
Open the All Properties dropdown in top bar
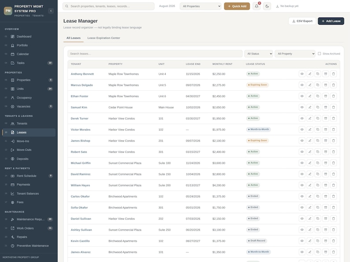pyautogui.click(x=201, y=6)
